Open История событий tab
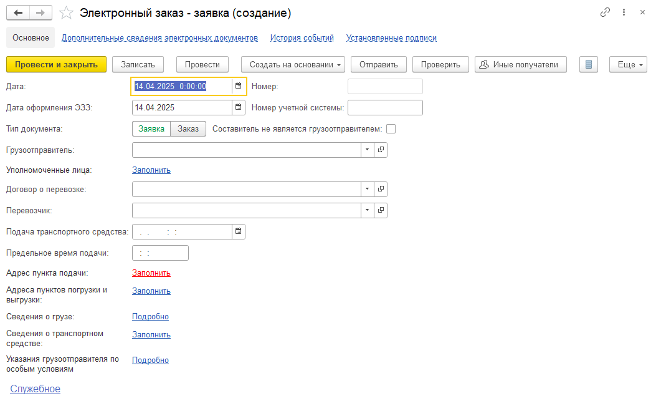The height and width of the screenshot is (401, 656). pyautogui.click(x=302, y=37)
